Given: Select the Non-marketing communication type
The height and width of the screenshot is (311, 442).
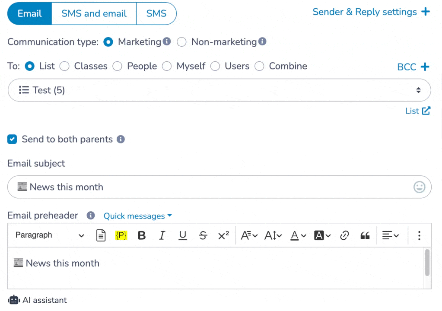Looking at the screenshot, I should 181,42.
